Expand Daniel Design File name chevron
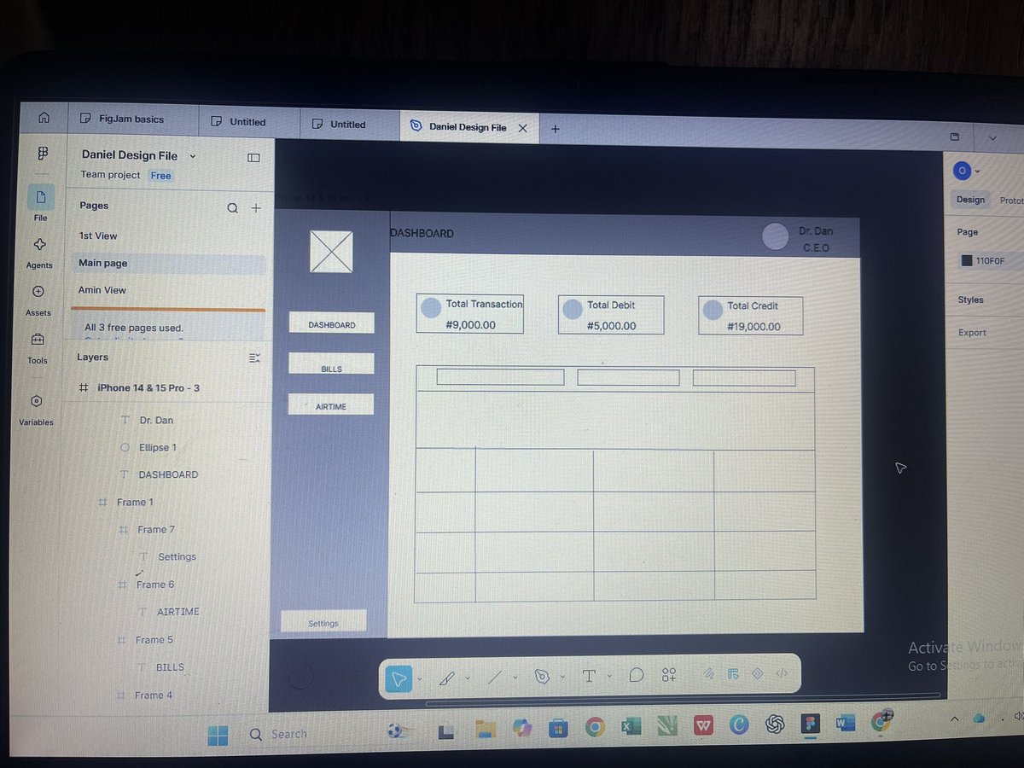This screenshot has width=1024, height=768. [x=193, y=156]
